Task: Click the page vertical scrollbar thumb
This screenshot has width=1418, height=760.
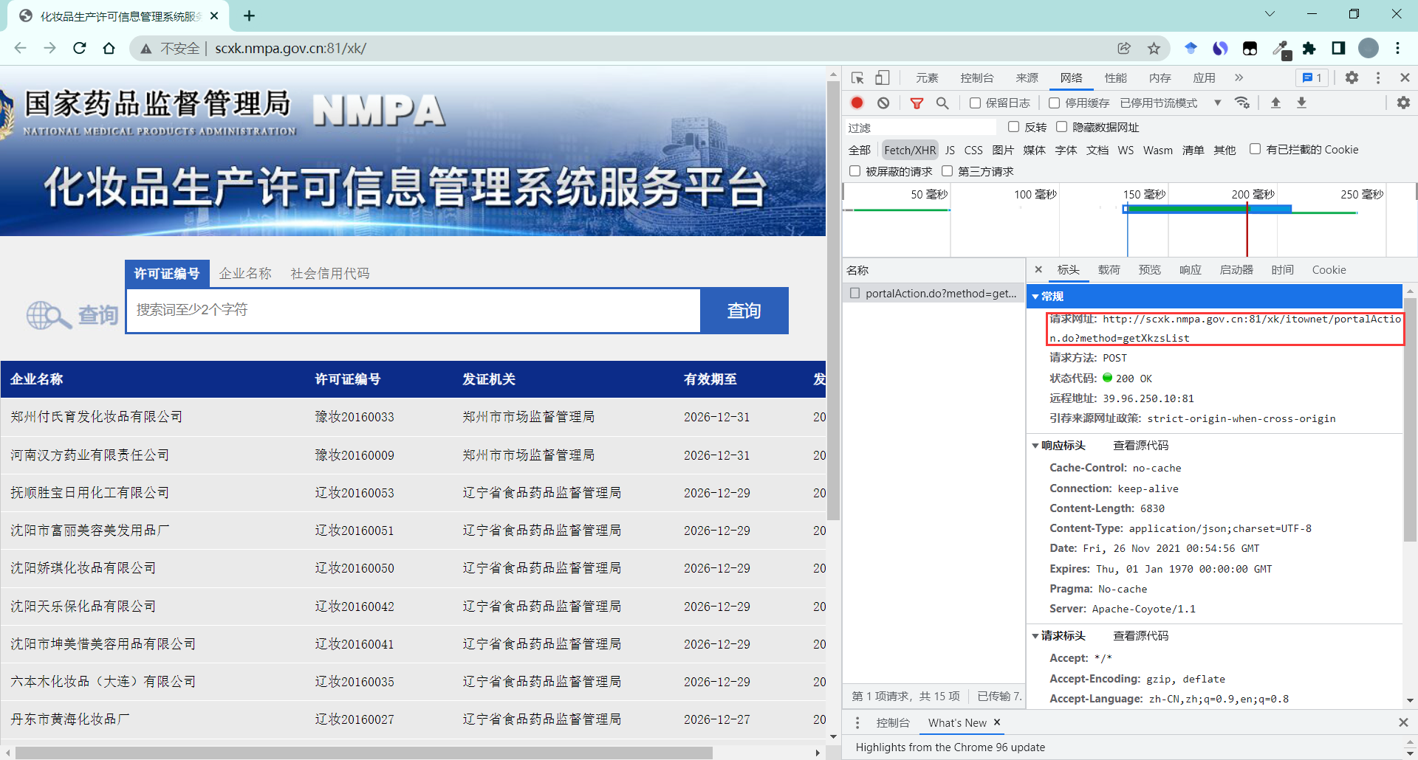Action: (x=834, y=301)
